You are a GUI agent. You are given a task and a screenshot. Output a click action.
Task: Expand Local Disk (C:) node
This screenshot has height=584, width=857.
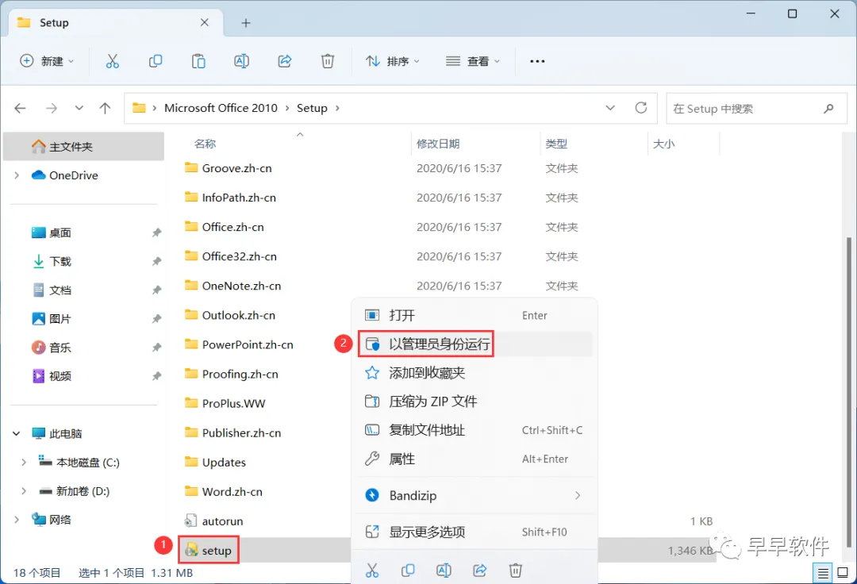tap(24, 462)
